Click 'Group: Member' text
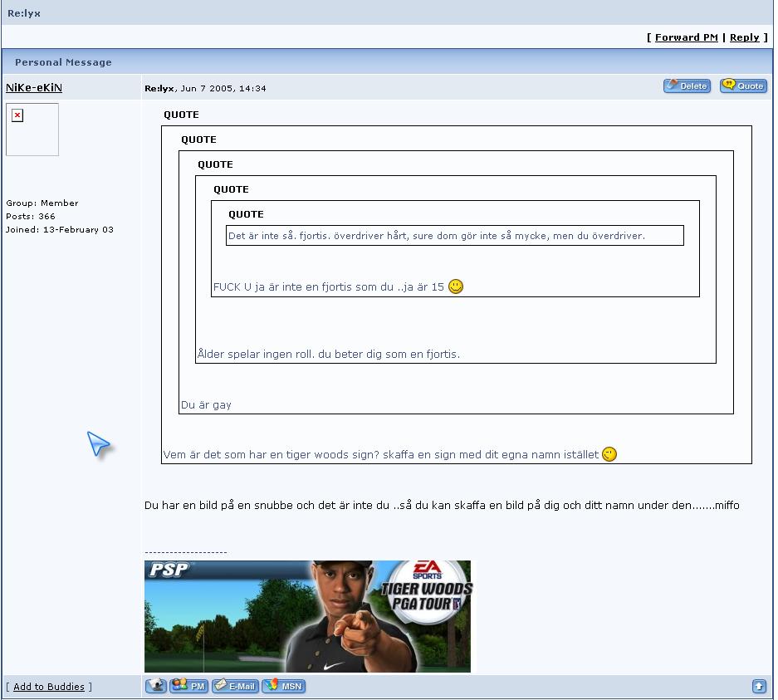 pos(42,203)
